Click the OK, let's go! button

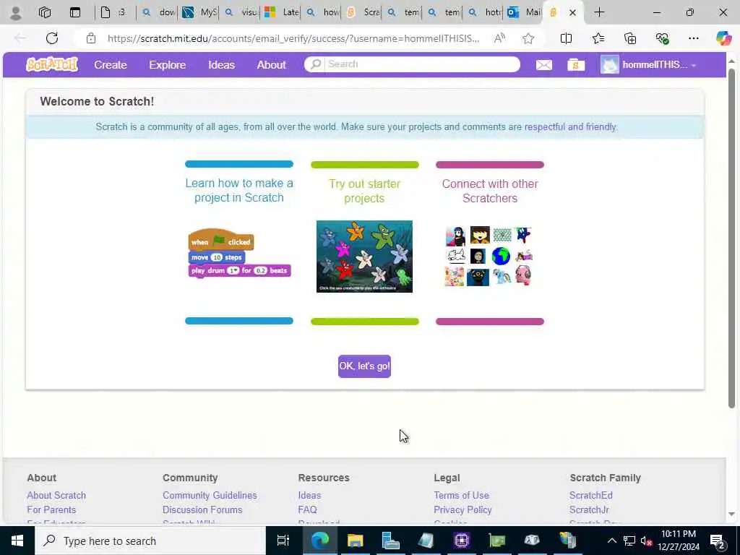click(364, 366)
